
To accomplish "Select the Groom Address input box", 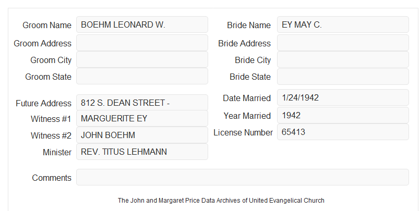I will coord(142,43).
